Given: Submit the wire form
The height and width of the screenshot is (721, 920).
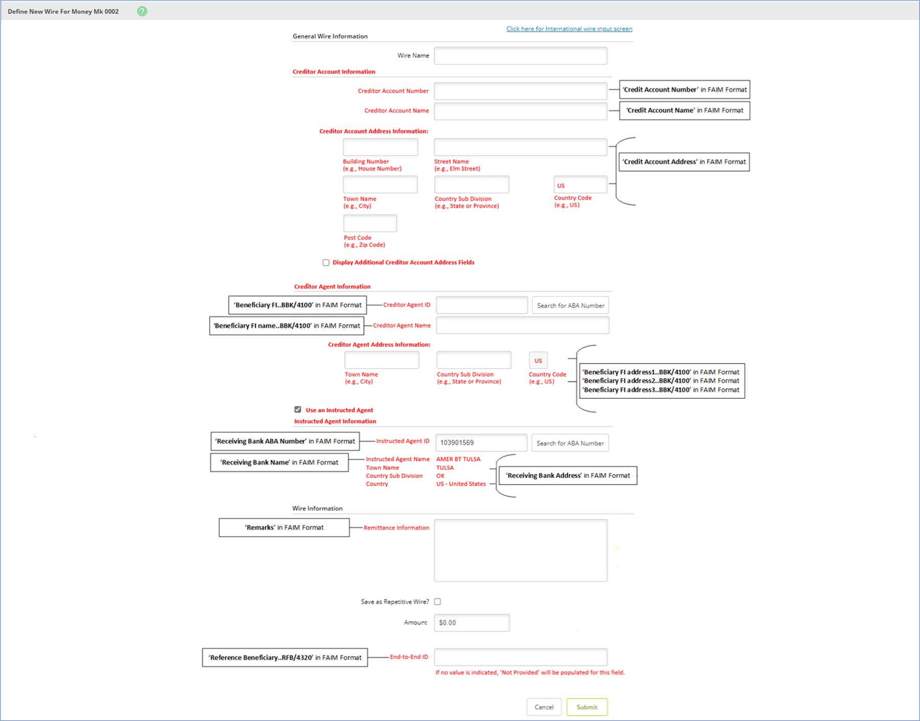Looking at the screenshot, I should (587, 707).
